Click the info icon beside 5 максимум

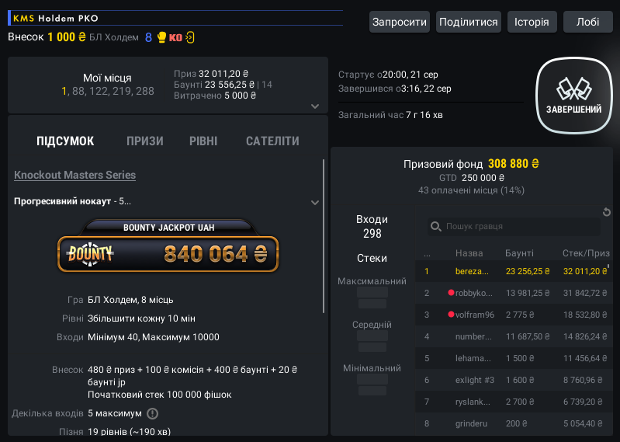(152, 413)
